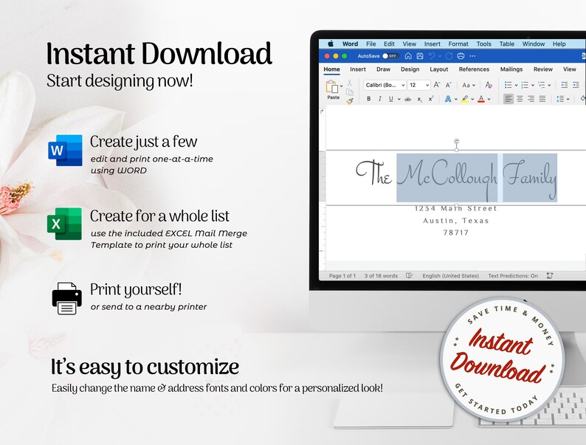This screenshot has height=445, width=586.
Task: Expand the line spacing options arrow
Action: pyautogui.click(x=568, y=100)
